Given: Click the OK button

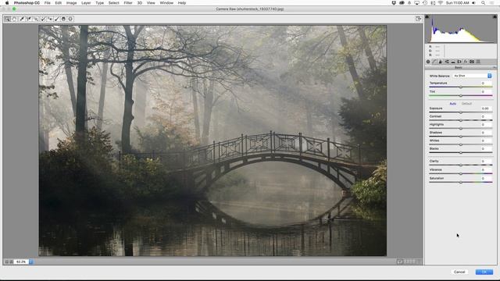Looking at the screenshot, I should click(484, 272).
